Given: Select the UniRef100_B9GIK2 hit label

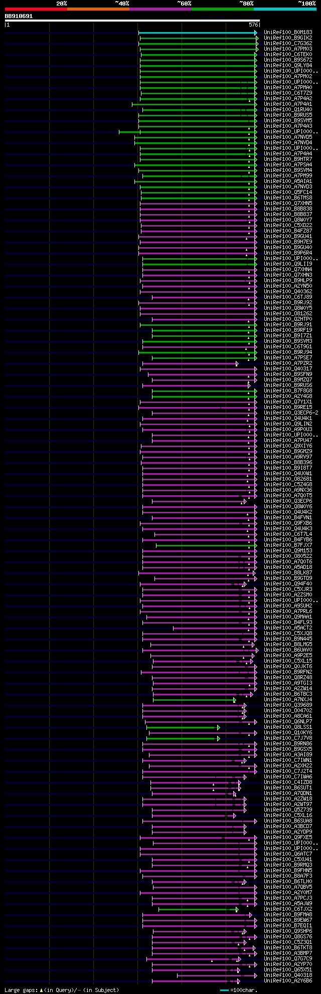Looking at the screenshot, I should click(288, 38).
